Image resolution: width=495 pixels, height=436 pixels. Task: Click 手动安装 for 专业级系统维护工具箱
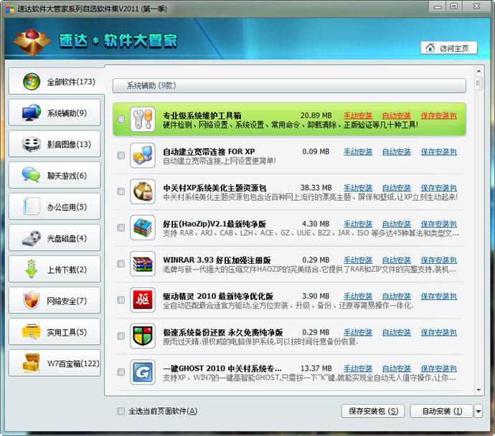(358, 115)
